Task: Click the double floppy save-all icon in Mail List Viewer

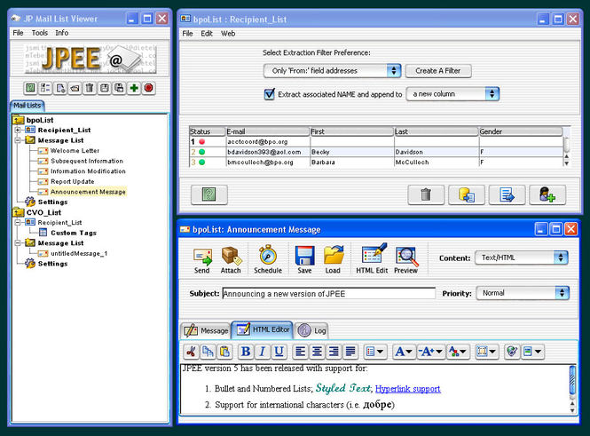Action: [x=119, y=88]
